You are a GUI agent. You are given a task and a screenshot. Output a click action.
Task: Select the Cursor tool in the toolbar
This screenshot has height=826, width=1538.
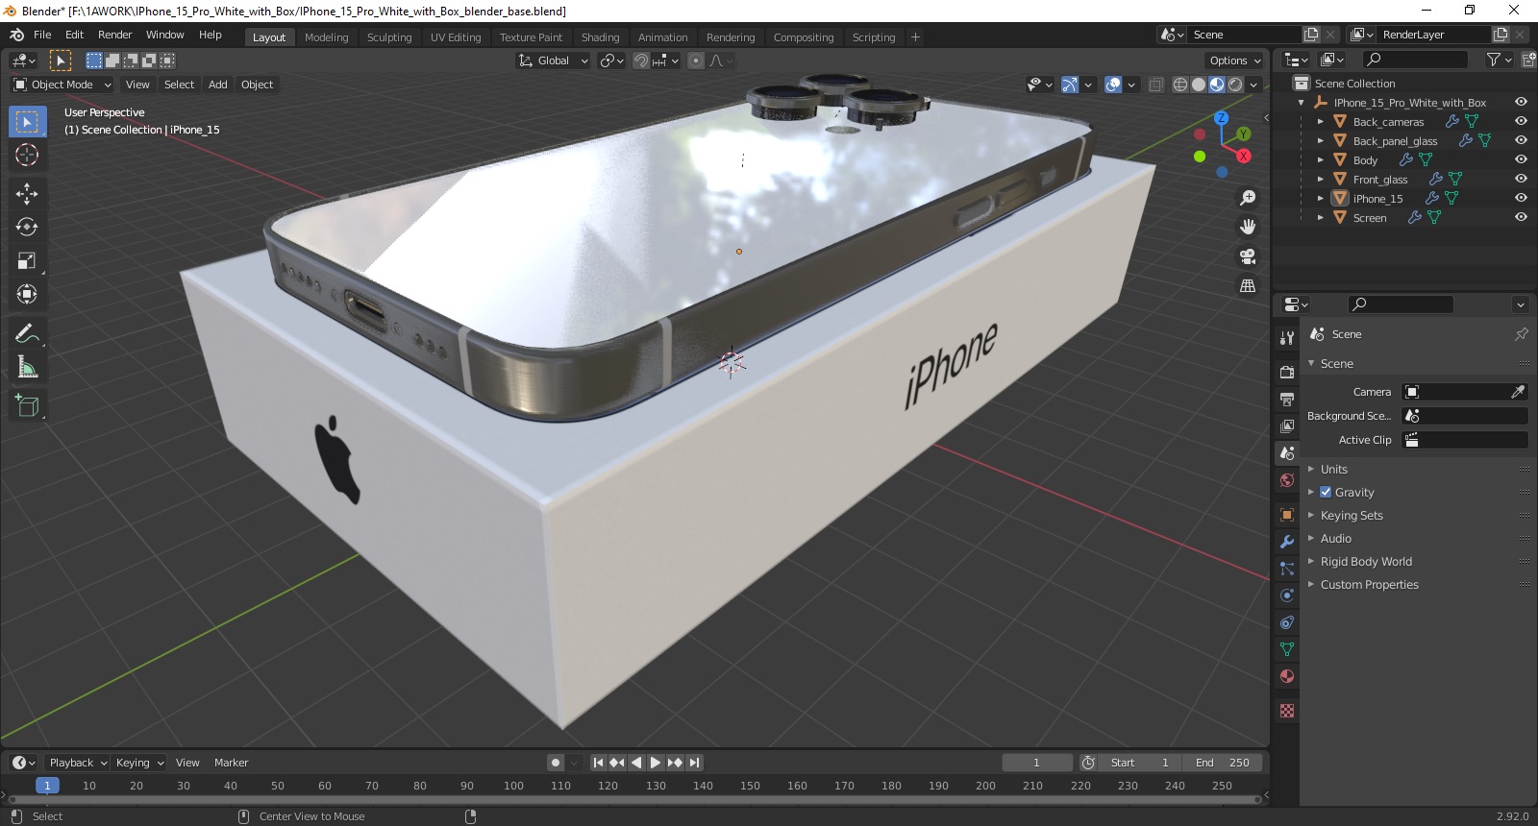(27, 155)
